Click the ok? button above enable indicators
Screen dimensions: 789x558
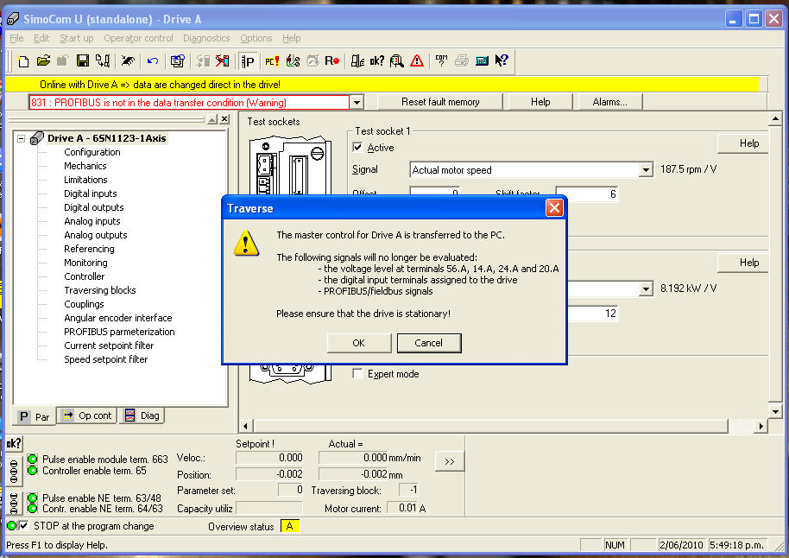(x=14, y=444)
